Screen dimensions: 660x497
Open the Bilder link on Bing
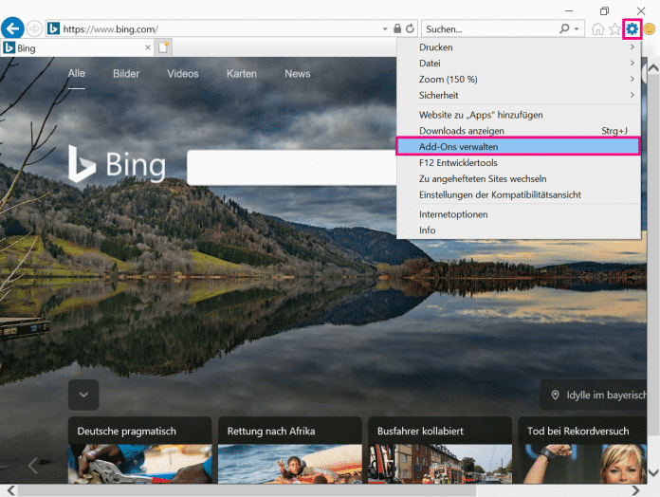pyautogui.click(x=126, y=74)
